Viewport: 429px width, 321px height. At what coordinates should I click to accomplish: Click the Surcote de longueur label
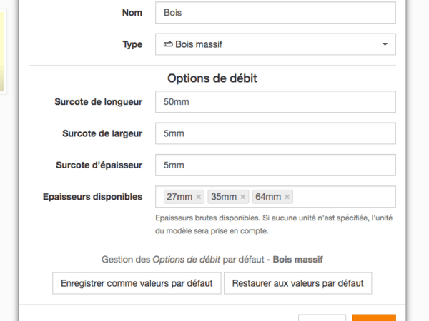coord(98,102)
